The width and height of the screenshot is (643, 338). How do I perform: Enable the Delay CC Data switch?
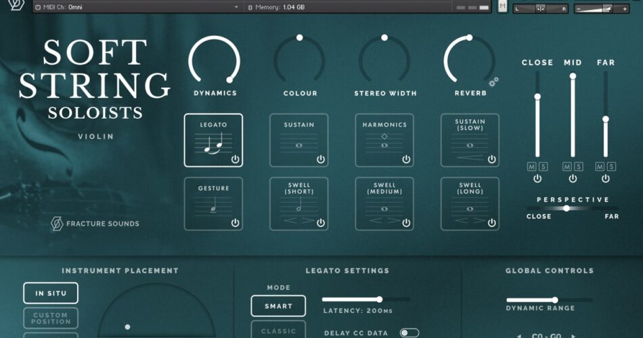click(x=409, y=333)
